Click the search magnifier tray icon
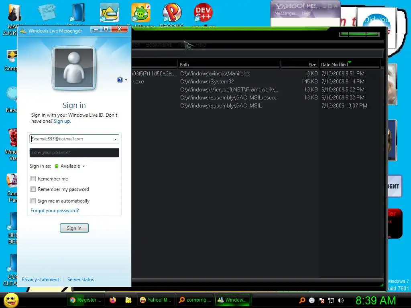 pos(302,300)
